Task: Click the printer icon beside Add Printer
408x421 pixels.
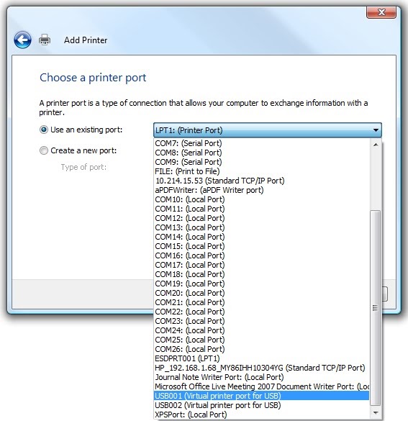Action: click(x=45, y=40)
